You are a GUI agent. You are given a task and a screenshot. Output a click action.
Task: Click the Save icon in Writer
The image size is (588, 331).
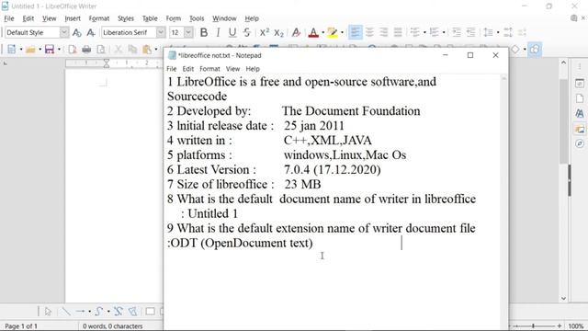(x=50, y=49)
